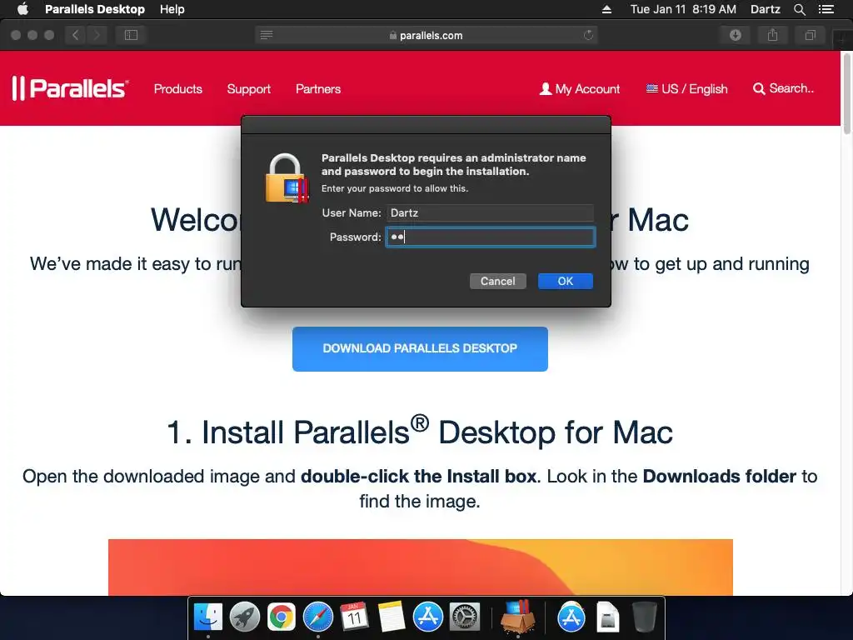
Task: Click the page scrollbar
Action: pyautogui.click(x=846, y=94)
